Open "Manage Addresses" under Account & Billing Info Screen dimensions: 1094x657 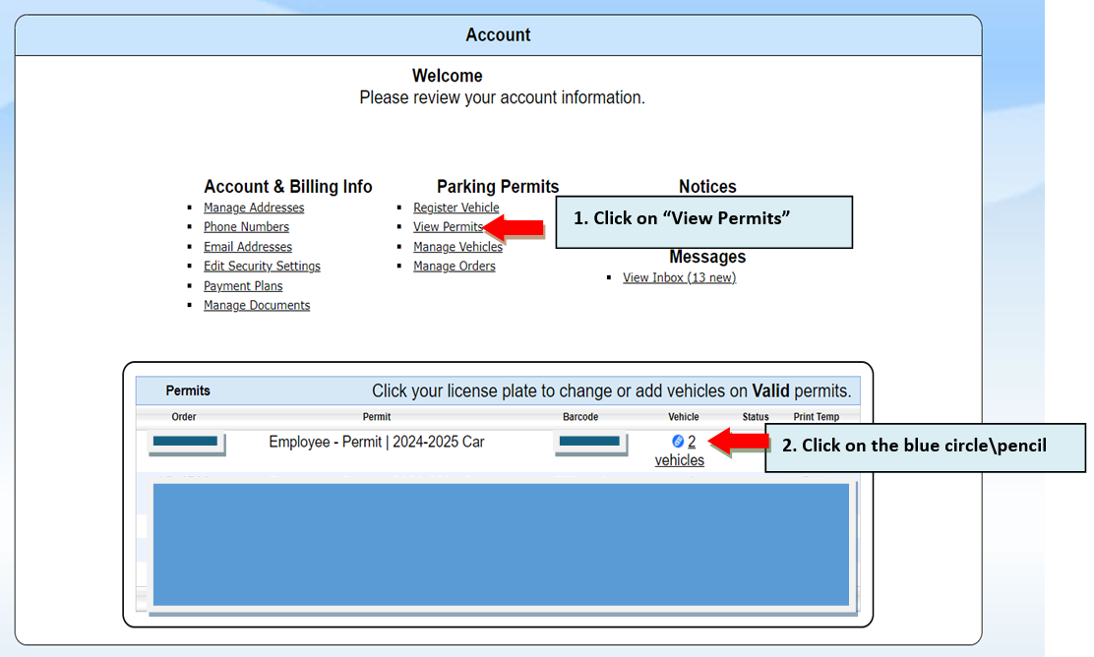(x=254, y=207)
